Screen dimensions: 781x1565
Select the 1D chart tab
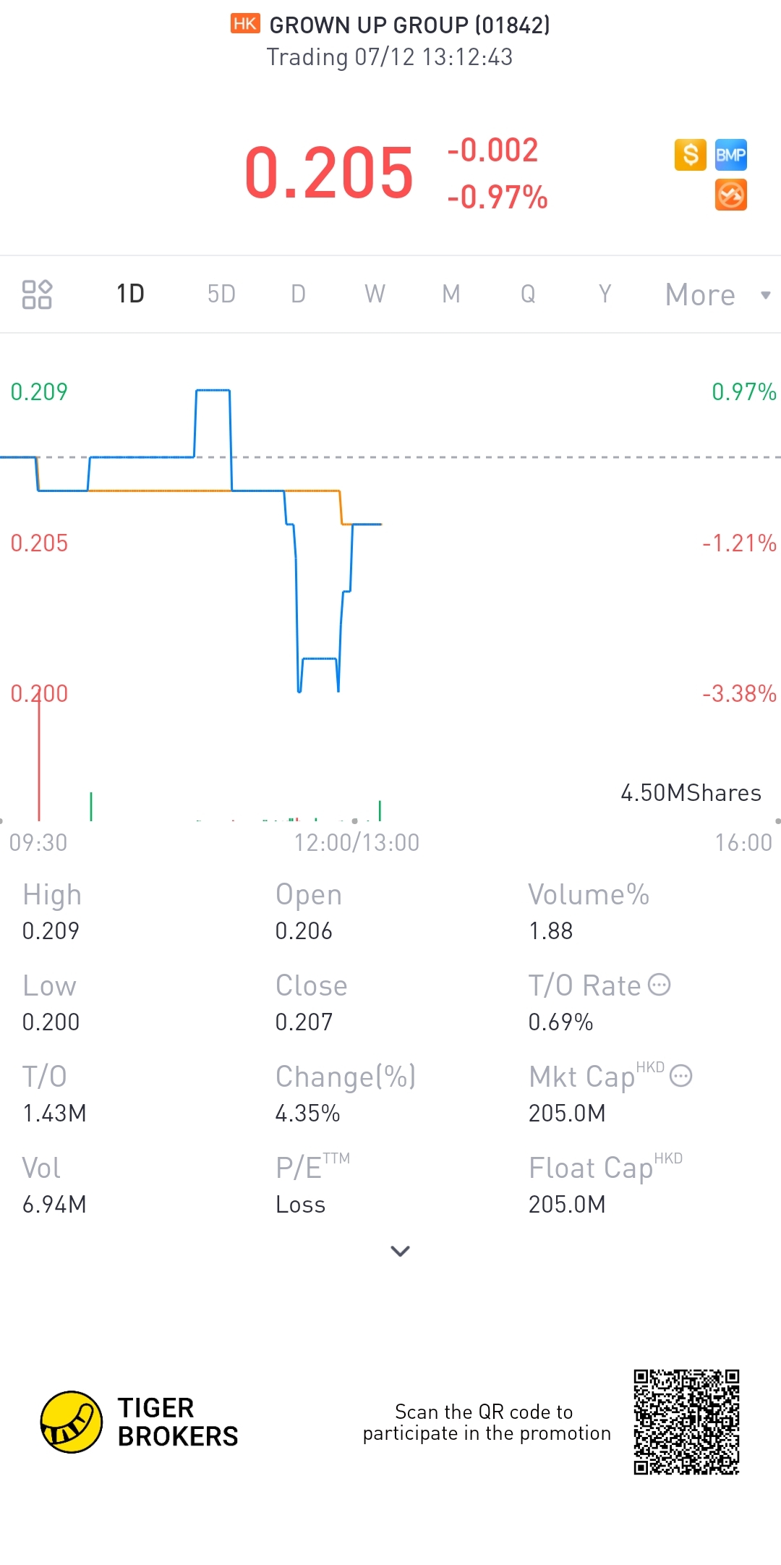coord(131,294)
